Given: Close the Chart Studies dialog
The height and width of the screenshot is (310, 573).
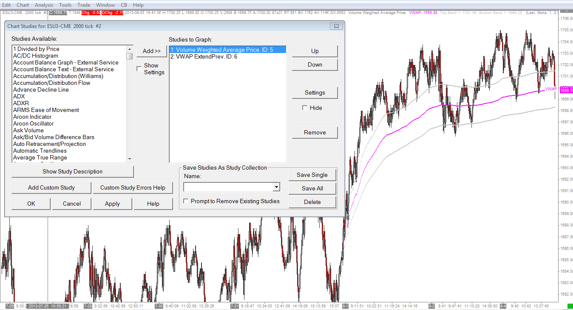Looking at the screenshot, I should pos(336,26).
